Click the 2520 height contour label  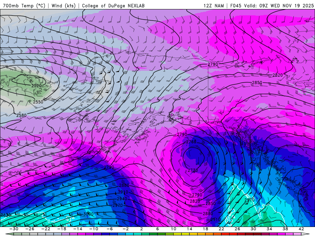click(x=36, y=86)
